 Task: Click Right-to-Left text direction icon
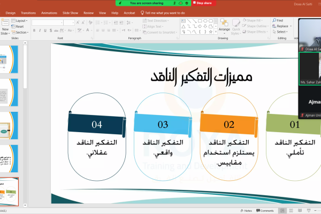point(129,30)
